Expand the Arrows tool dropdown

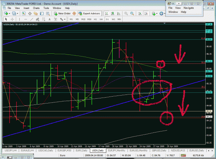pyautogui.click(x=65, y=19)
